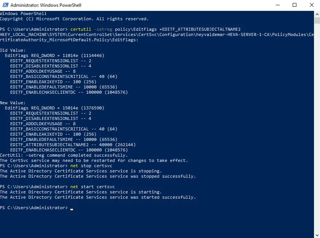Click 'service is starting.' line
The image size is (320, 238).
(81, 192)
